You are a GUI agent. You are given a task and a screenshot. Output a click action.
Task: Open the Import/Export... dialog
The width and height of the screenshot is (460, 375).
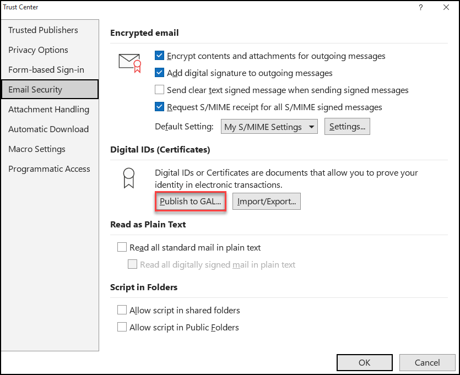pyautogui.click(x=267, y=202)
